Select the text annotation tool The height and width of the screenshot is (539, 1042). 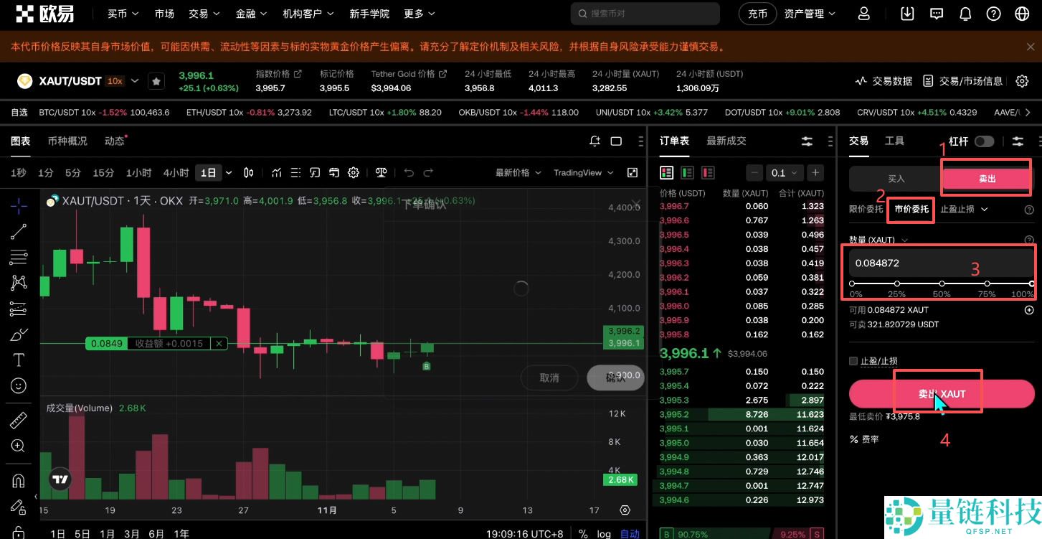(18, 360)
